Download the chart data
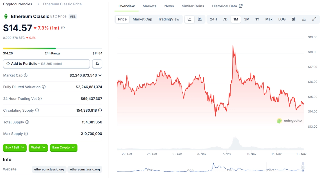Screen dimensions: 333x178 [304, 19]
